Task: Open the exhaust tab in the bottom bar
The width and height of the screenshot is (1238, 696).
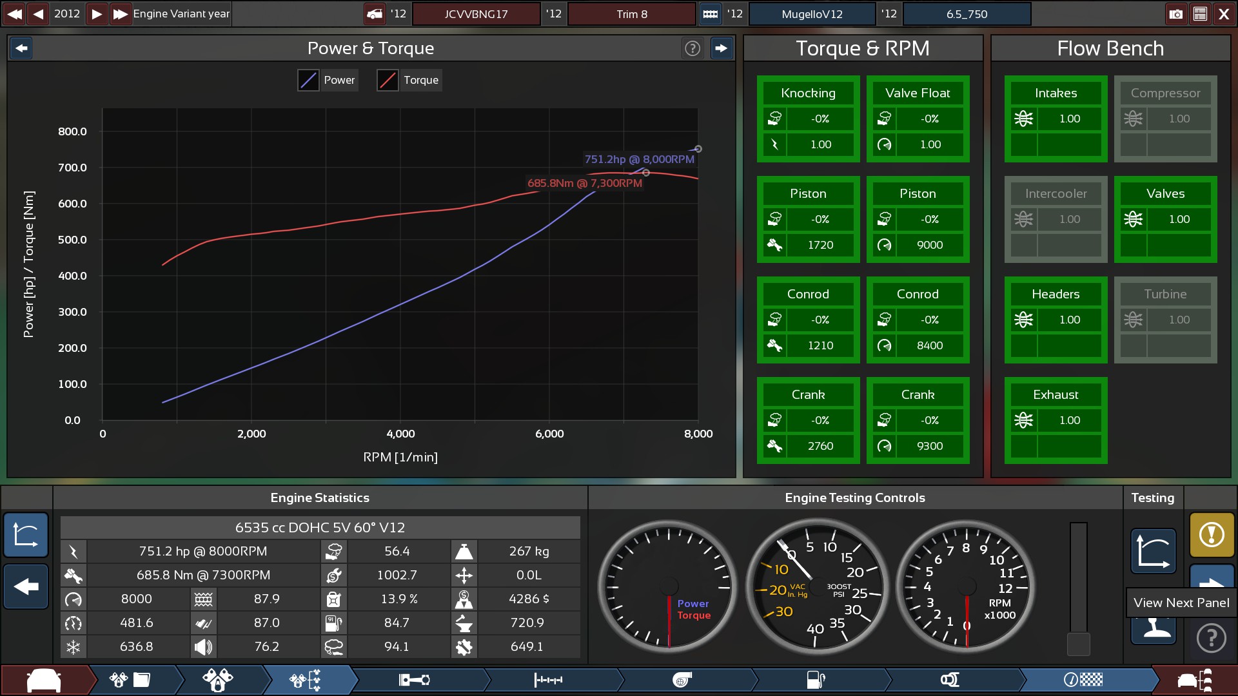Action: (950, 680)
